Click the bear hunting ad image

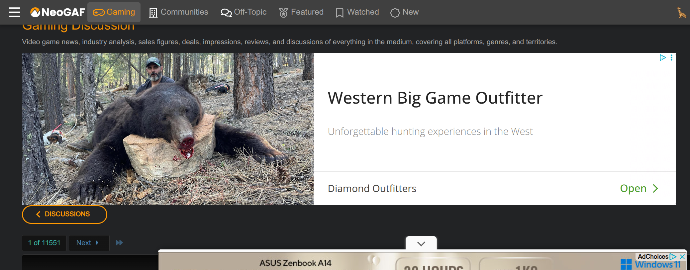coord(168,129)
